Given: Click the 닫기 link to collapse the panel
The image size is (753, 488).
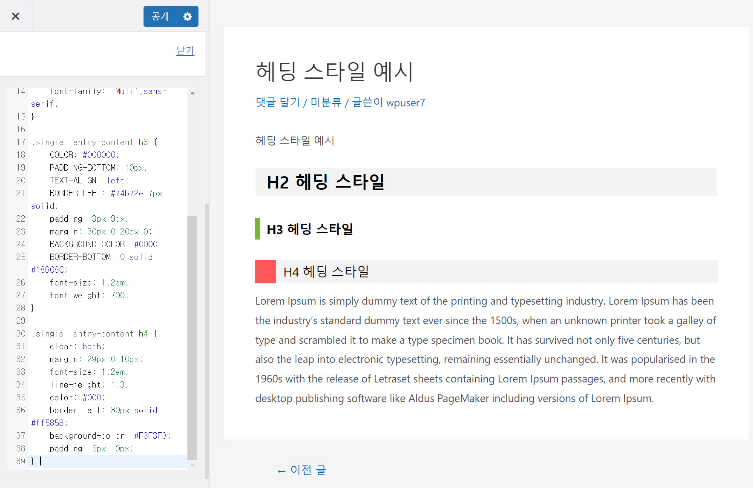Looking at the screenshot, I should (x=185, y=50).
